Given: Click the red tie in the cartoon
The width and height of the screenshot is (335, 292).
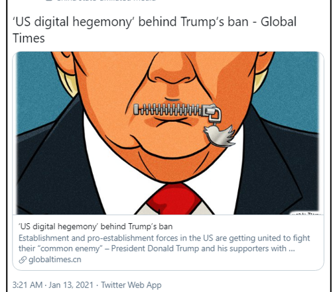Looking at the screenshot, I should [x=174, y=200].
